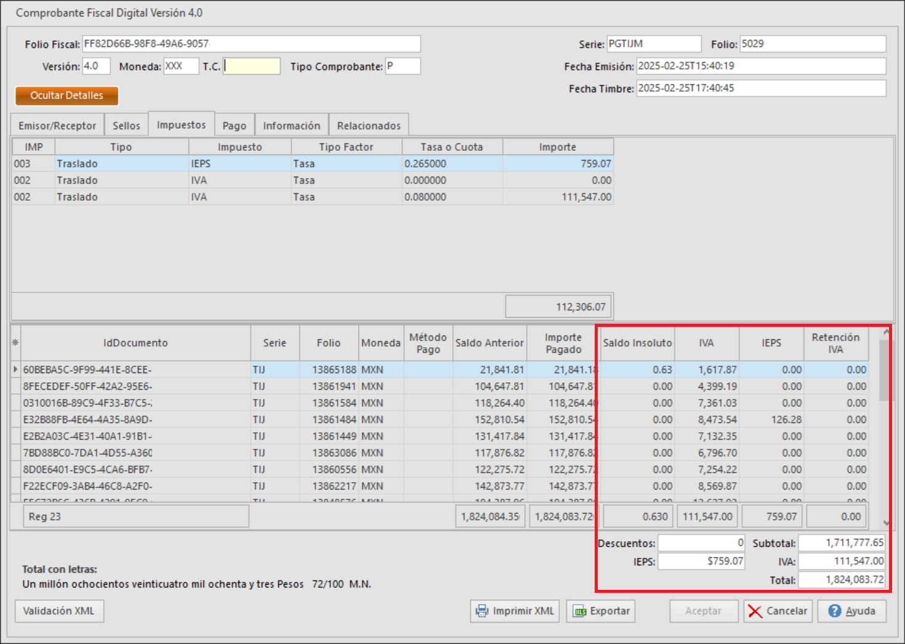Click the IEPS cell showing 126.28

[771, 419]
